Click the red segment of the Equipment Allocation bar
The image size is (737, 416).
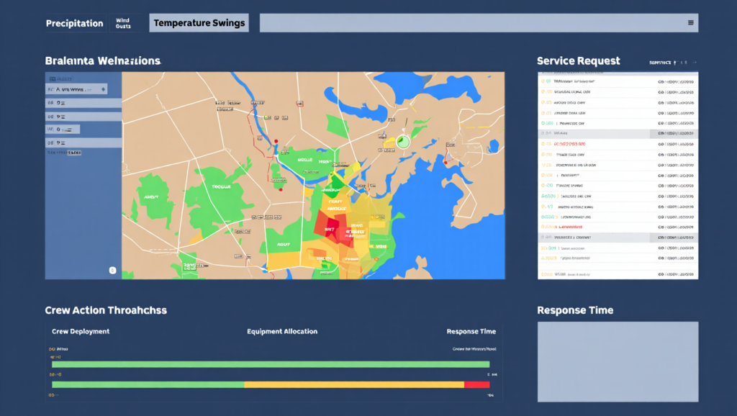476,385
